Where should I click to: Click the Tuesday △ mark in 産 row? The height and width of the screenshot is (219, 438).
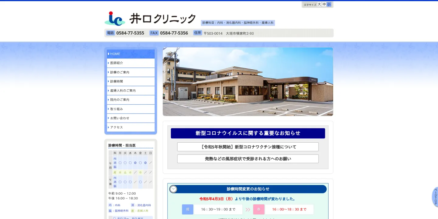125,172
